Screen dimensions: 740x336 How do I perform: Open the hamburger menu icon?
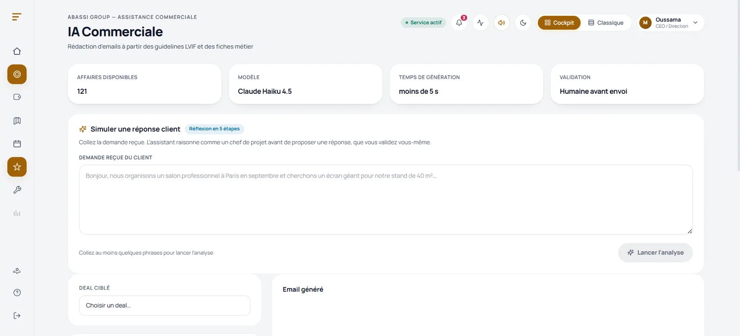(x=17, y=17)
